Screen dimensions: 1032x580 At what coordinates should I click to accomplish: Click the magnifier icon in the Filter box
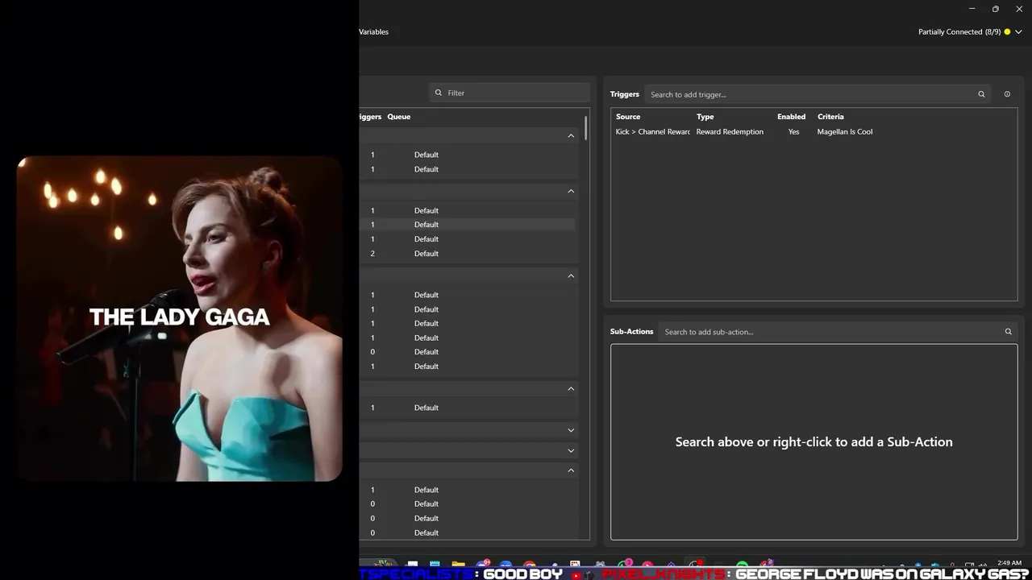(x=439, y=93)
